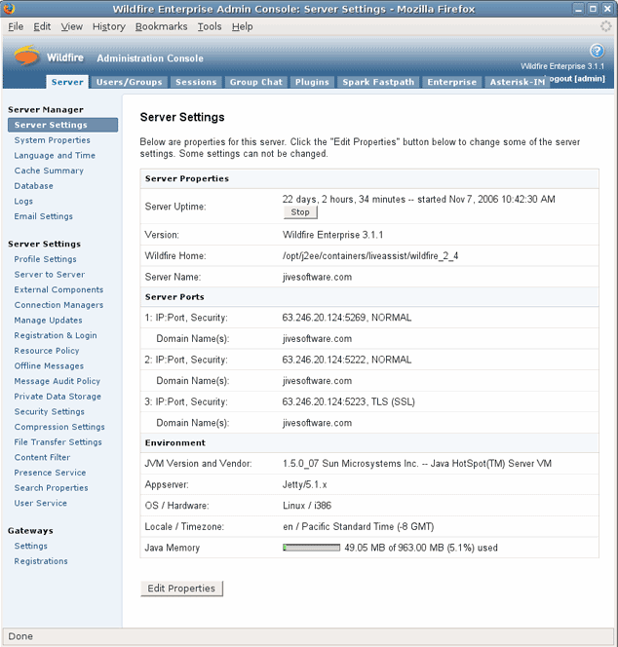
Task: Open Security Settings in sidebar
Action: point(49,411)
